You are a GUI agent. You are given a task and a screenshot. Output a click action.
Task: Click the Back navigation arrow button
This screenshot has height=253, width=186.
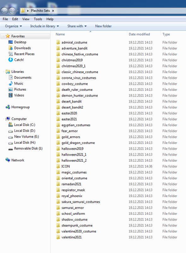click(4, 11)
